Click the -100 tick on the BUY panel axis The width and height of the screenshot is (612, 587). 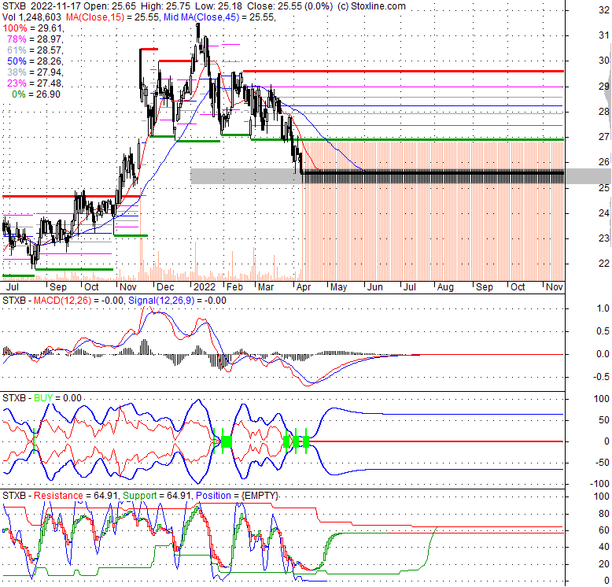[x=600, y=484]
